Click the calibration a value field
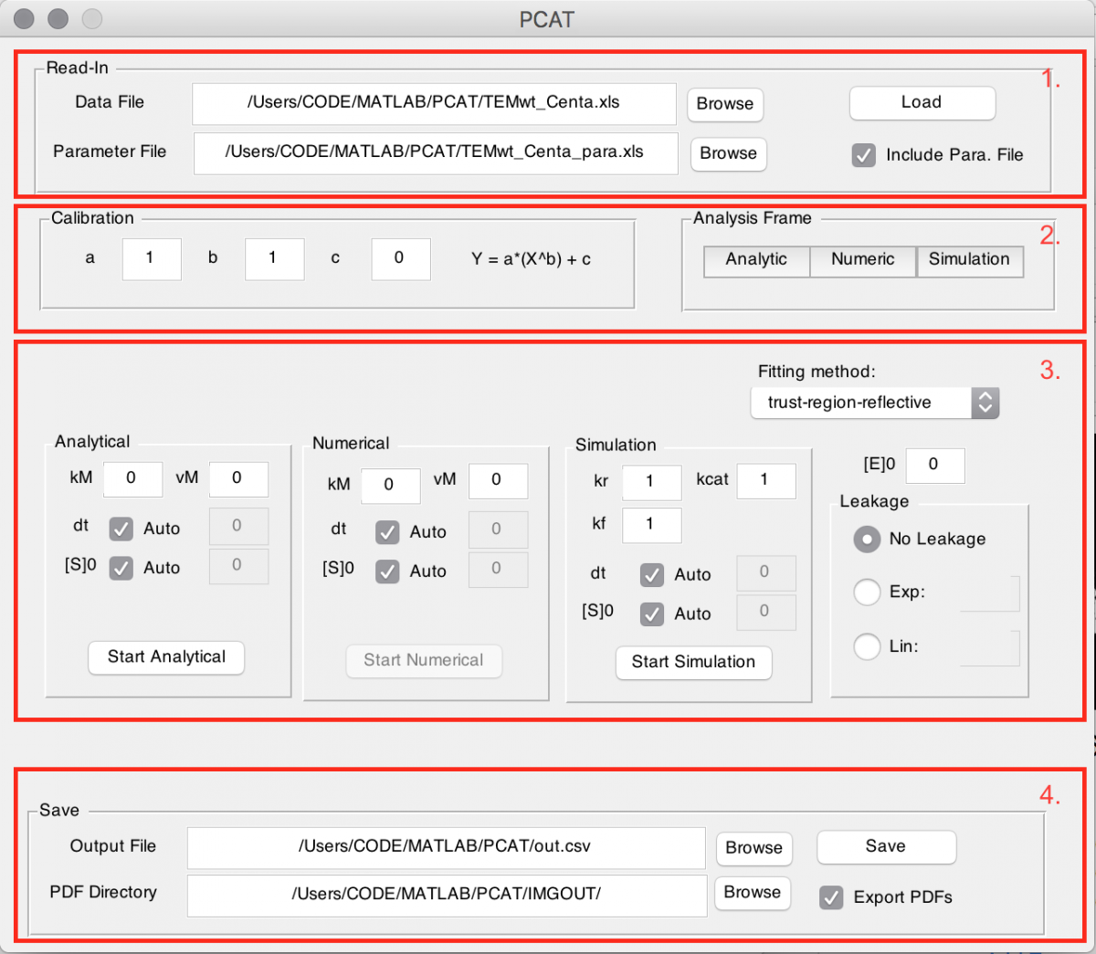 pos(152,259)
